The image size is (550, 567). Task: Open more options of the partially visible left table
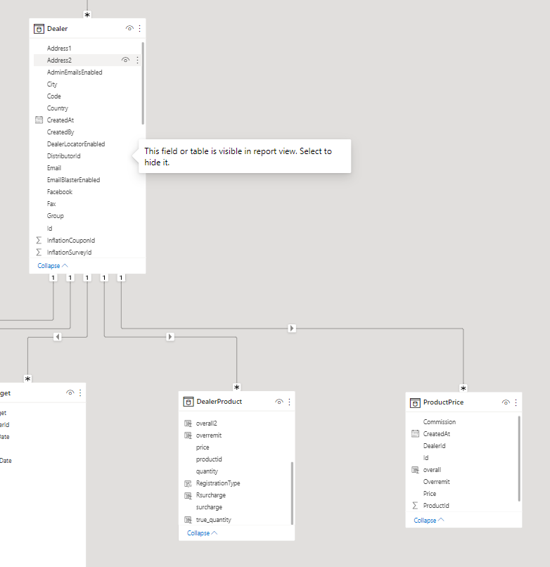80,393
